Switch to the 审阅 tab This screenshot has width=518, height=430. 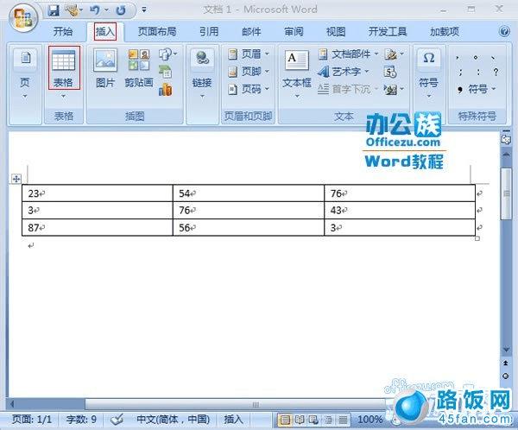pyautogui.click(x=294, y=32)
